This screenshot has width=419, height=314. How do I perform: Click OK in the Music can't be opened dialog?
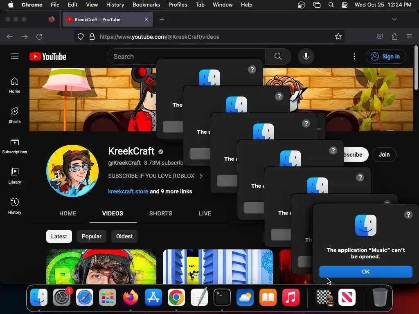(365, 271)
